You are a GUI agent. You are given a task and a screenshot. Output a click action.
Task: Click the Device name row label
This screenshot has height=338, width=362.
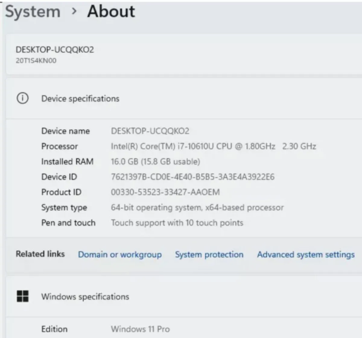(x=65, y=131)
